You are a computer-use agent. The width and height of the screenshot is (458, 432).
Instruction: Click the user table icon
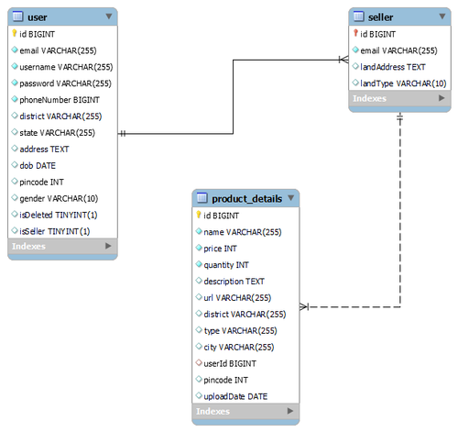pos(17,17)
